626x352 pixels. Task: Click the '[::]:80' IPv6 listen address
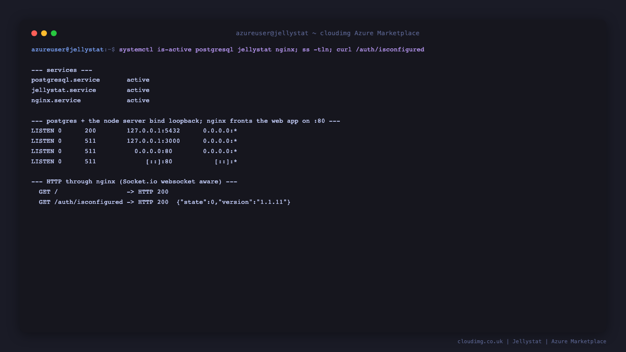coord(159,161)
